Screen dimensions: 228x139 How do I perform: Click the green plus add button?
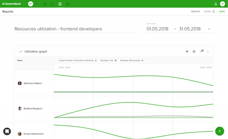pyautogui.click(x=220, y=131)
